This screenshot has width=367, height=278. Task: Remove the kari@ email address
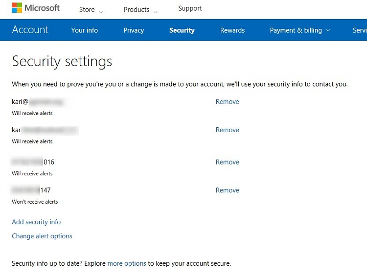(227, 102)
